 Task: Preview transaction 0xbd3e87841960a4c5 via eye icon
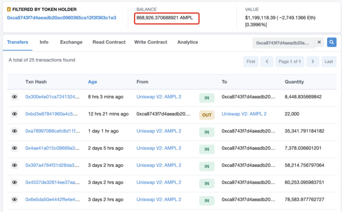[15, 114]
